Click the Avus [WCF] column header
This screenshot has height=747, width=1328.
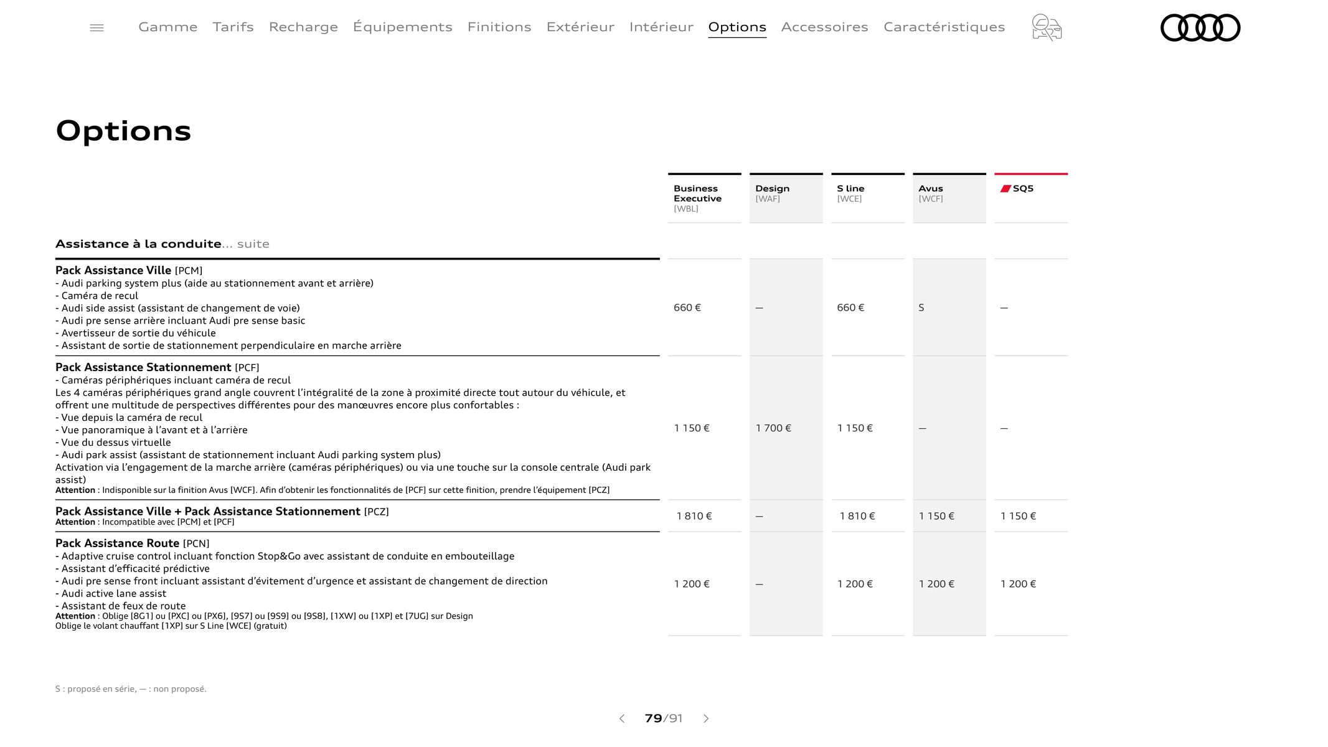949,198
